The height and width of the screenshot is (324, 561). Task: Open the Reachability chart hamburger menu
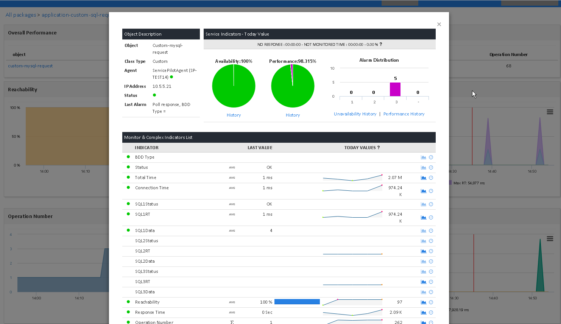[x=550, y=112]
